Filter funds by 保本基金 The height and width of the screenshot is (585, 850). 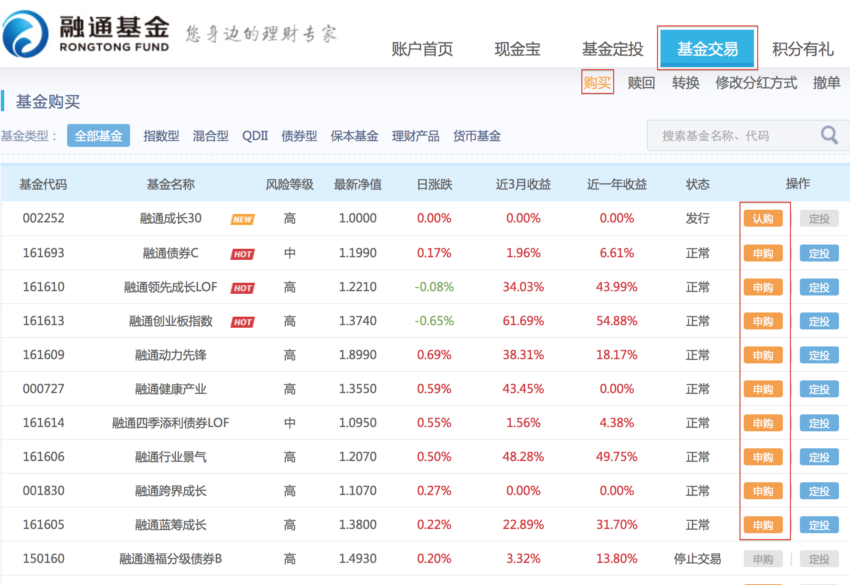[354, 136]
